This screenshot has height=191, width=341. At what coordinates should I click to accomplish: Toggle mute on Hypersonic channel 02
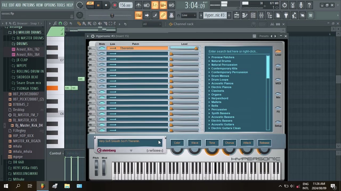click(x=102, y=54)
